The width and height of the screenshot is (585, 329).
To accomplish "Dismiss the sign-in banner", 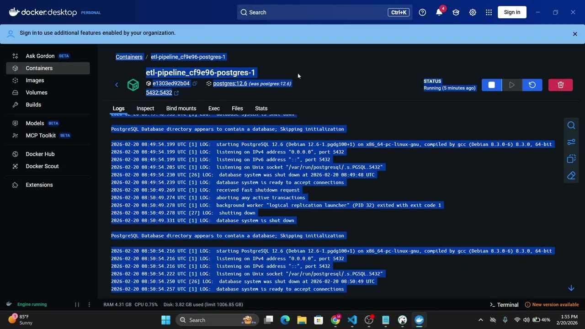I will tap(575, 34).
